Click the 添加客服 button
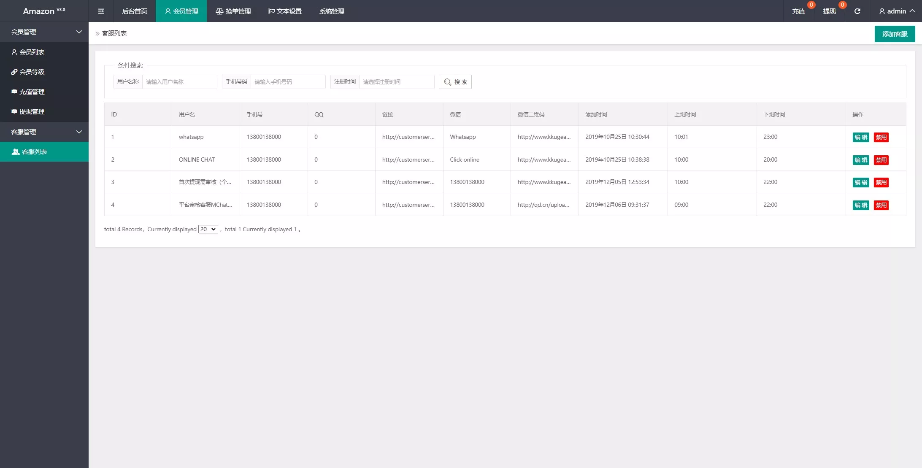The image size is (922, 468). click(895, 34)
